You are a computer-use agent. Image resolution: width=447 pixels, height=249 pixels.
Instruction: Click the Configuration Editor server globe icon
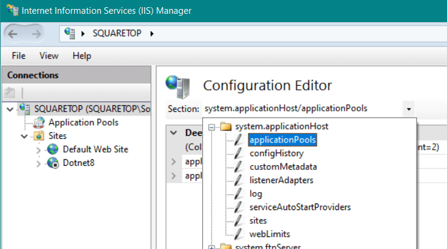point(178,87)
